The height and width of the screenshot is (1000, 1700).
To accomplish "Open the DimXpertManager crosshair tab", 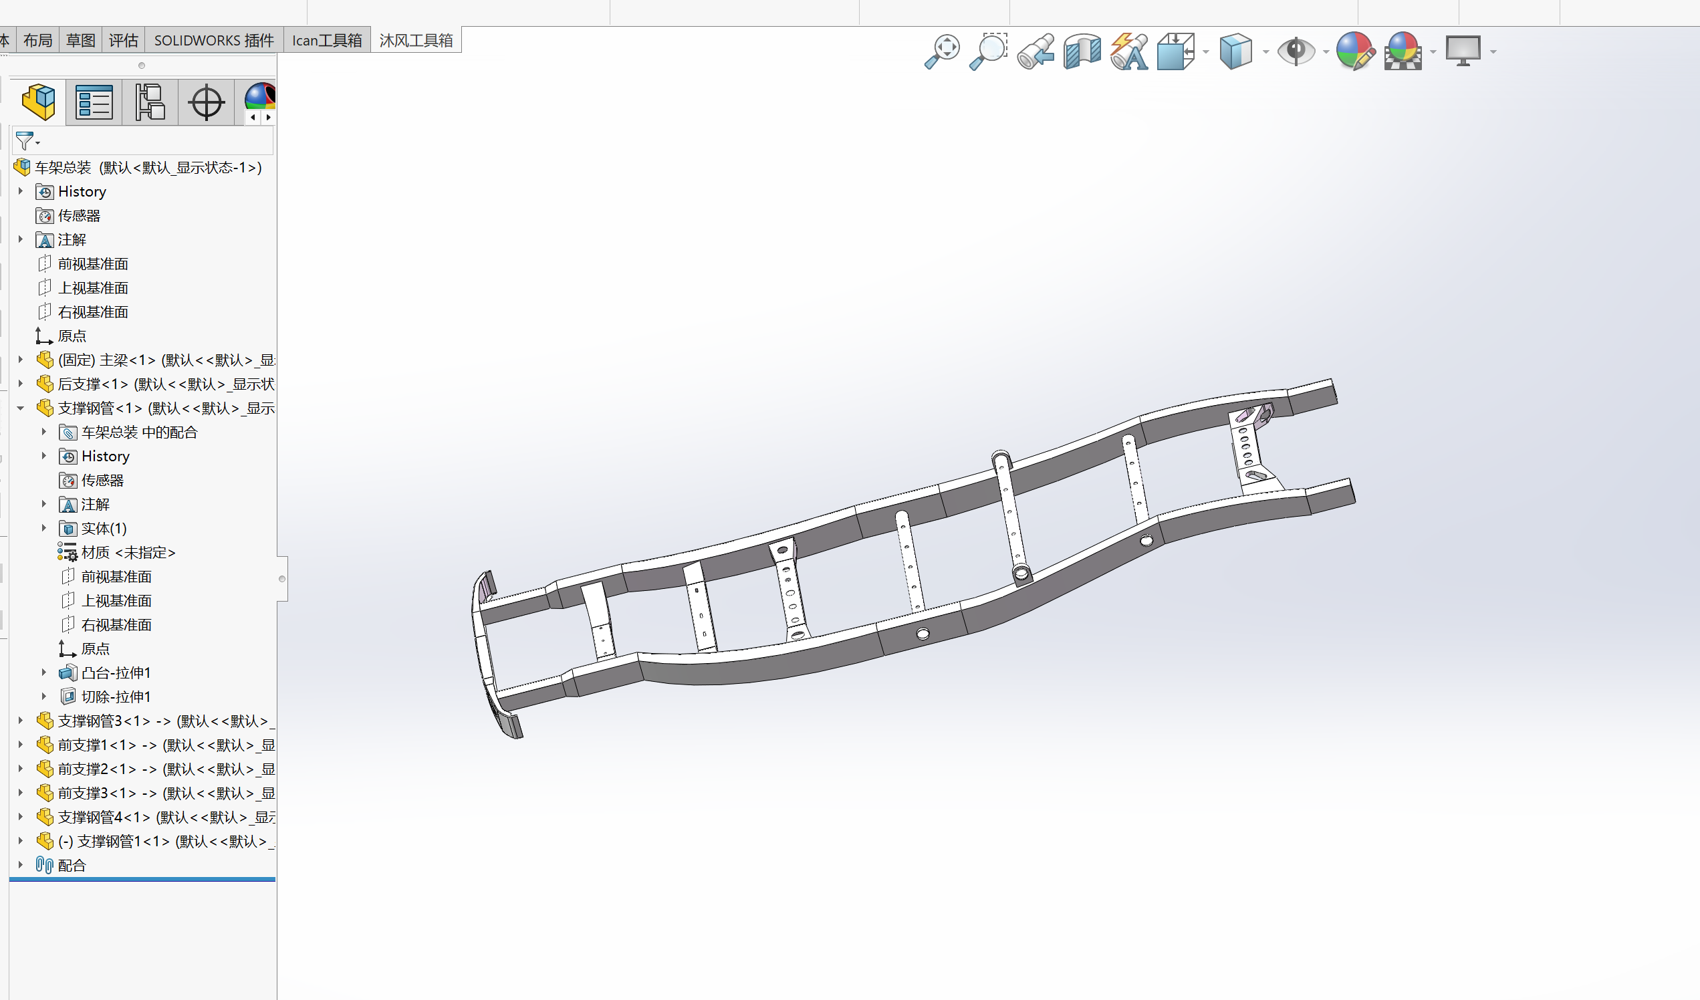I will (x=206, y=102).
